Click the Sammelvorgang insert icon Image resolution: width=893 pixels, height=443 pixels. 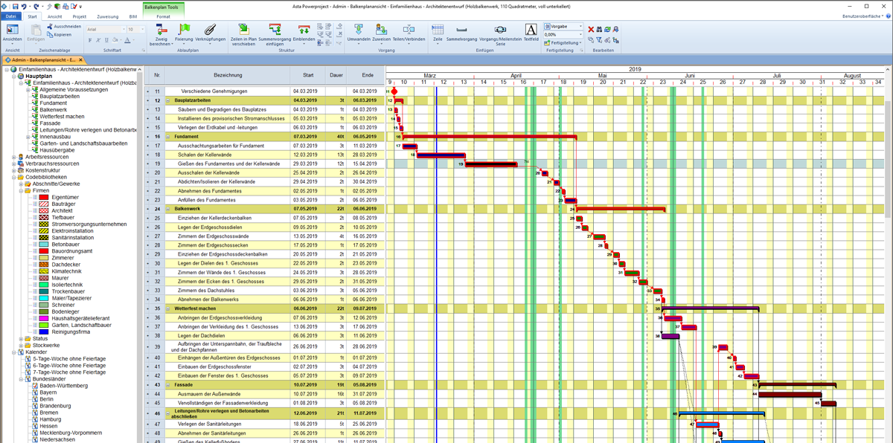click(x=461, y=30)
